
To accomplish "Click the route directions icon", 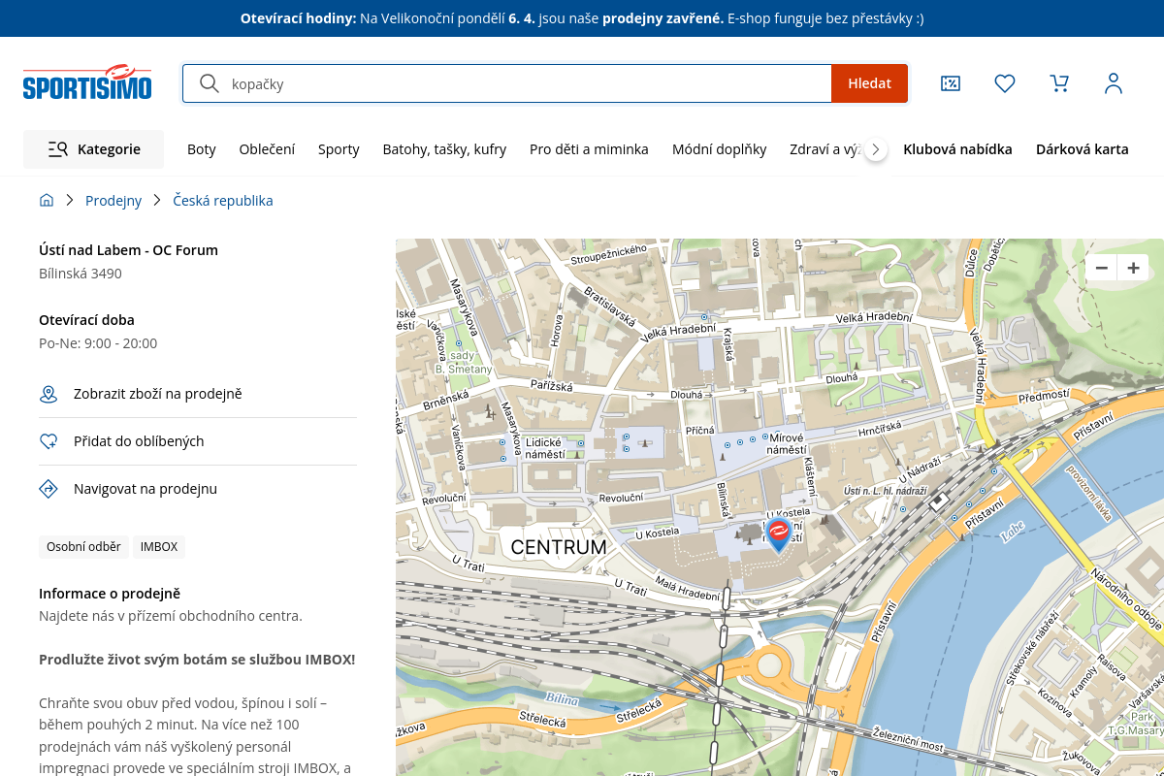I will click(48, 489).
